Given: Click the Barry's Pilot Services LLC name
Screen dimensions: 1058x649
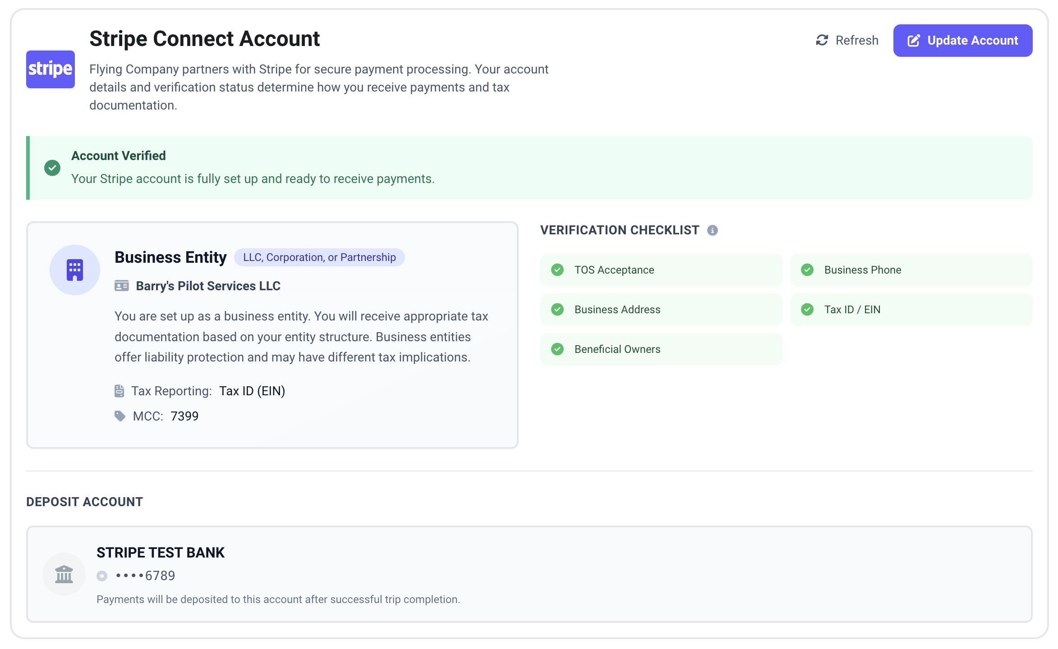Looking at the screenshot, I should (208, 286).
